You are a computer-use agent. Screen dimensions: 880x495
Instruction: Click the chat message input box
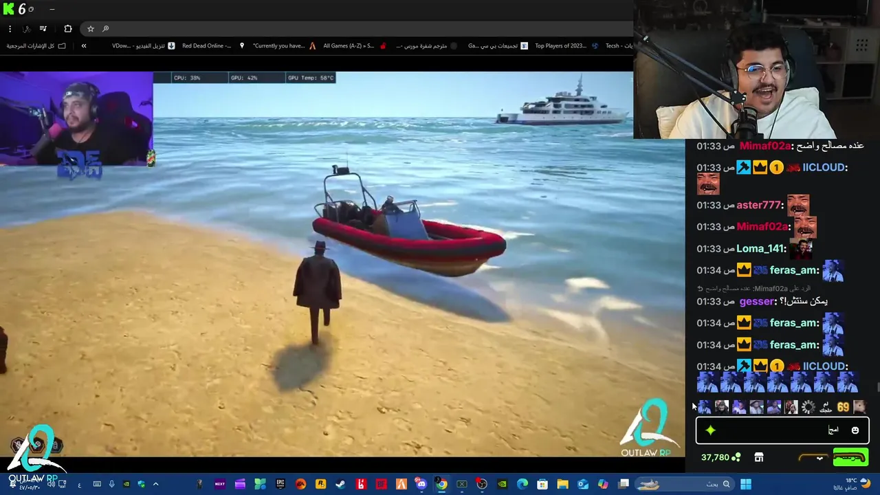pos(782,430)
